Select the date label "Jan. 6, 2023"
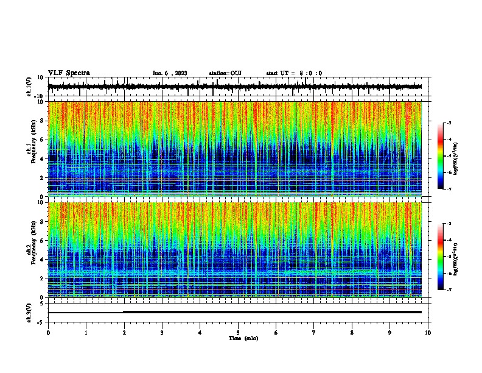 pyautogui.click(x=170, y=73)
